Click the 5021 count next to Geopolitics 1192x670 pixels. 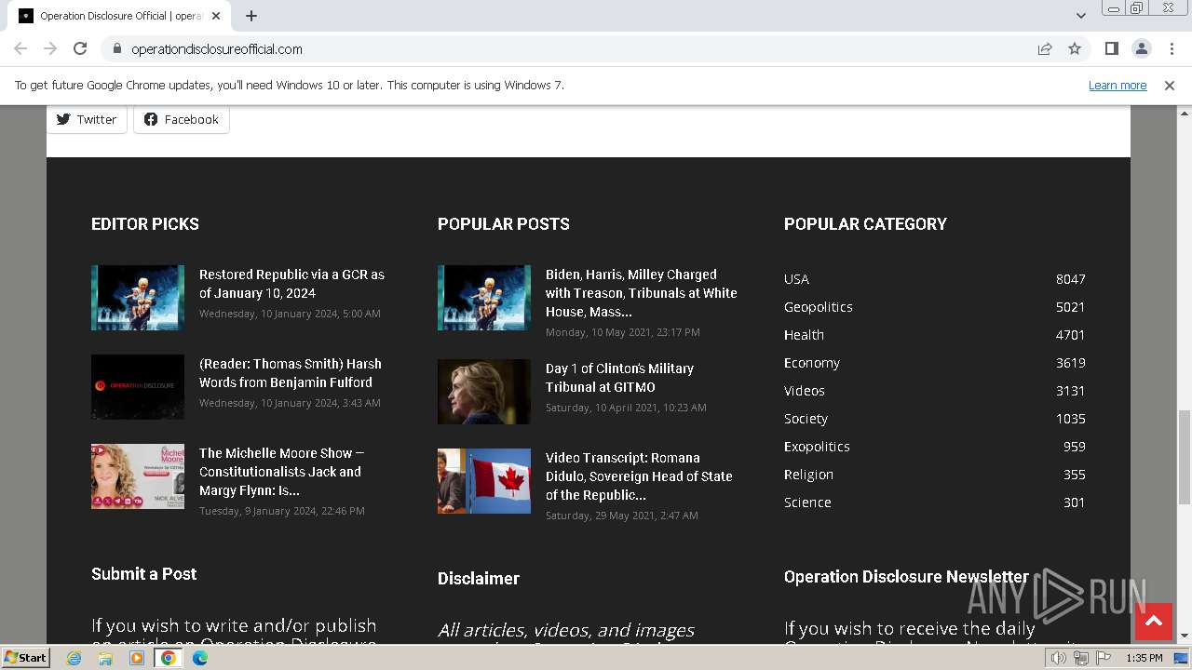tap(1071, 307)
